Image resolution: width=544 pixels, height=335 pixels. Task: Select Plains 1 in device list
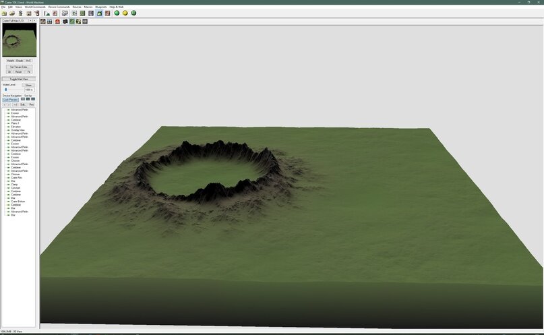(x=15, y=123)
